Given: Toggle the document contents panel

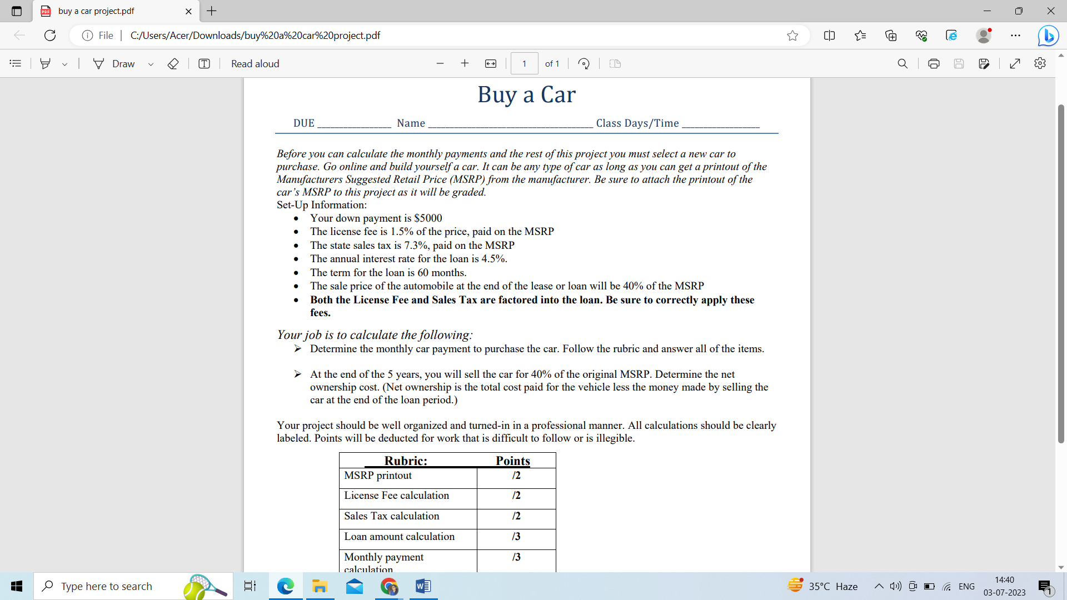Looking at the screenshot, I should 15,63.
